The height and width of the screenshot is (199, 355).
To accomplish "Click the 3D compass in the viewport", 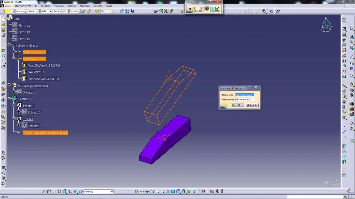I will pyautogui.click(x=326, y=25).
